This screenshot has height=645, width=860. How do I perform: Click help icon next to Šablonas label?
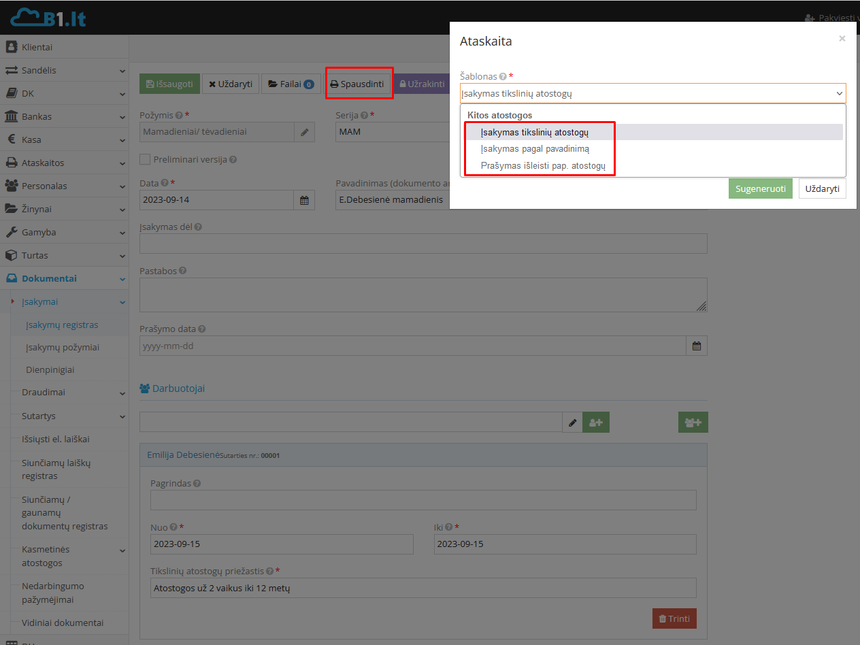tap(503, 77)
